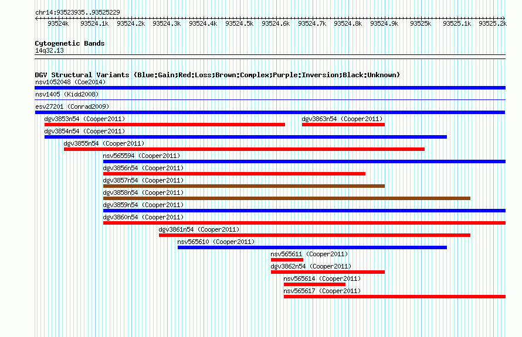Click the dgv3856n54 (Cooper2011) label
Viewport: 522px width, 337px height.
pyautogui.click(x=143, y=168)
